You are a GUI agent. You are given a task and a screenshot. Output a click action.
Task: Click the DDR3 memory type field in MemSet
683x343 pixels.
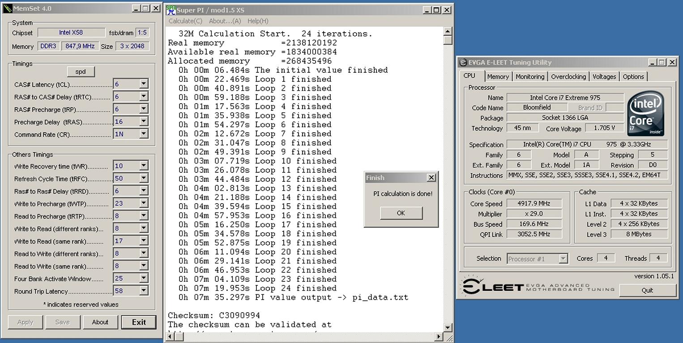click(48, 46)
